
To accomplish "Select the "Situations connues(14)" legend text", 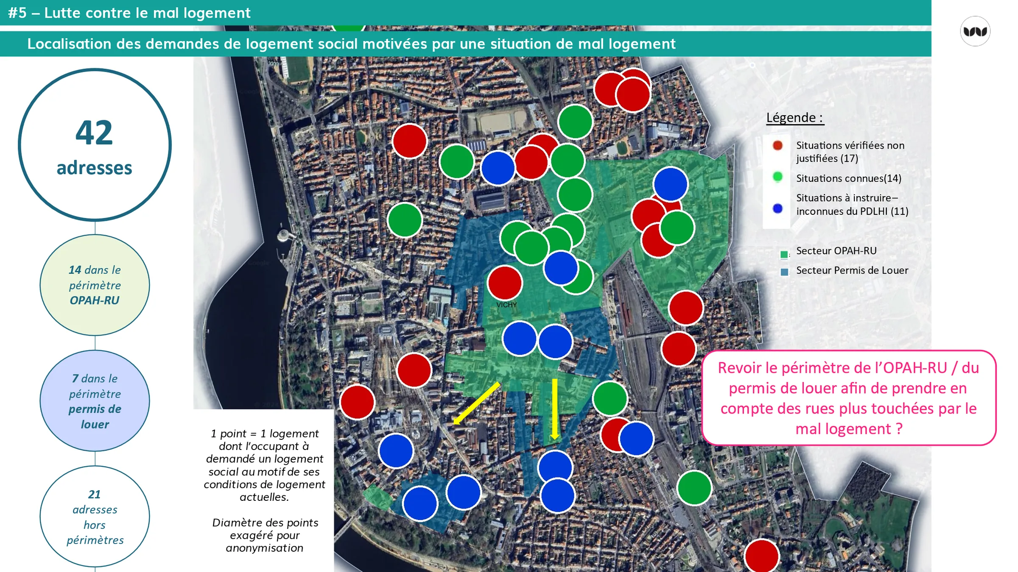I will click(849, 178).
